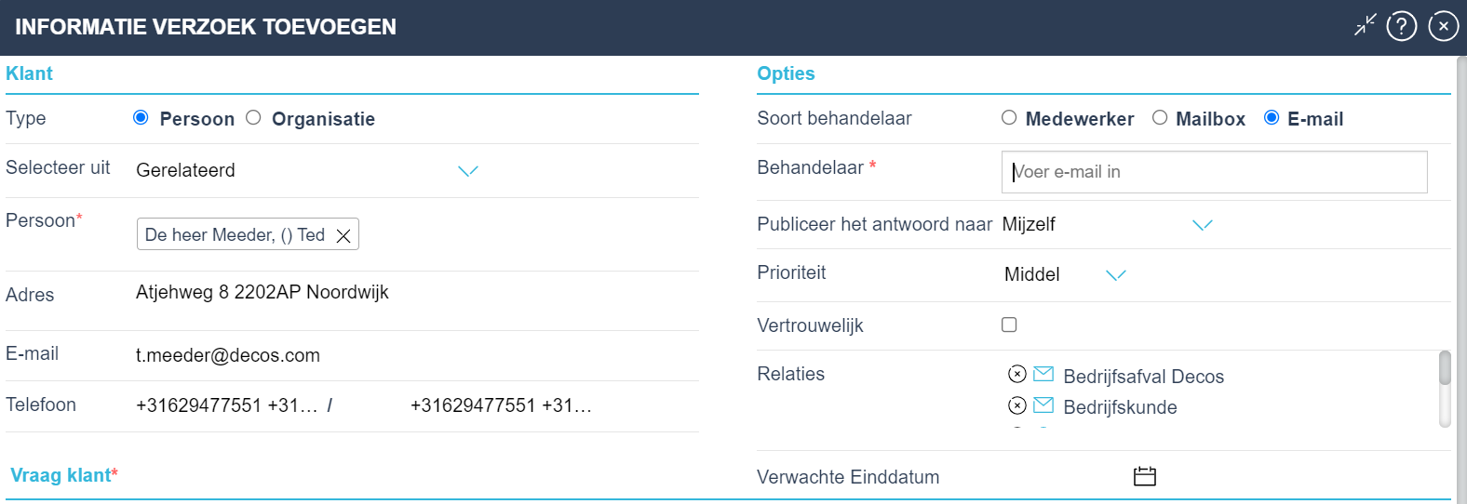Expand the Selecteer uit Gerelateerd dropdown
The image size is (1467, 504).
click(x=468, y=170)
